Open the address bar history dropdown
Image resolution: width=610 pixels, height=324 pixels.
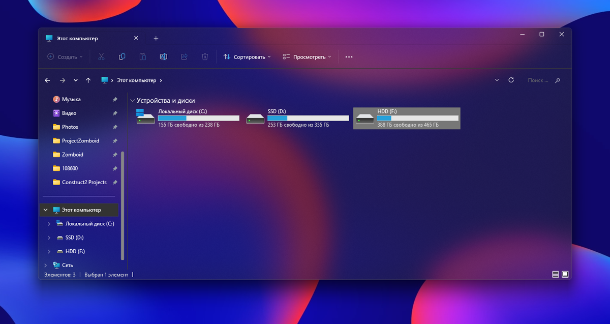click(497, 80)
